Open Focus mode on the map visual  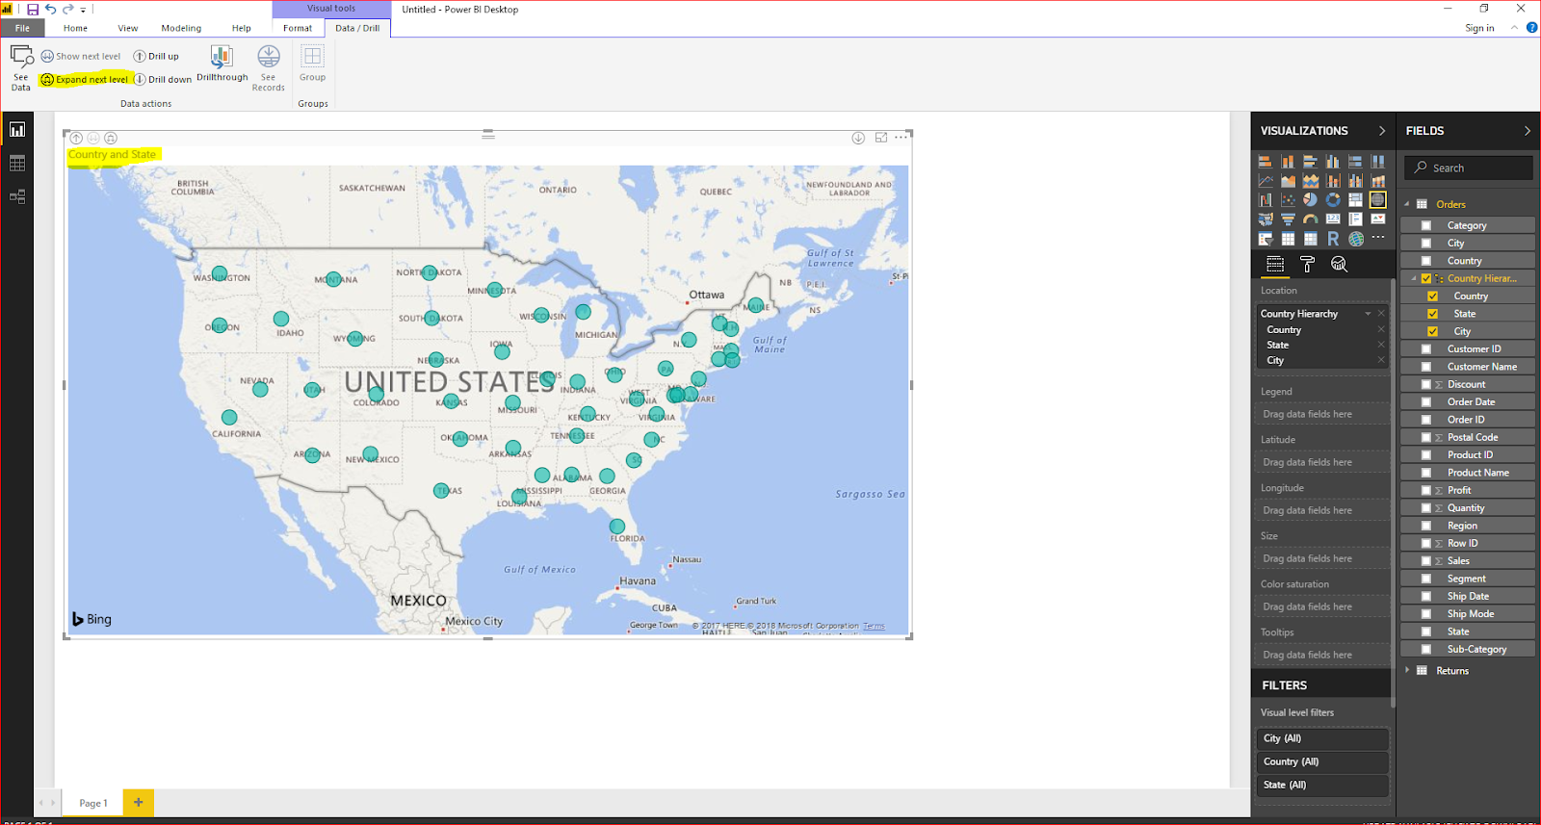[x=881, y=138]
